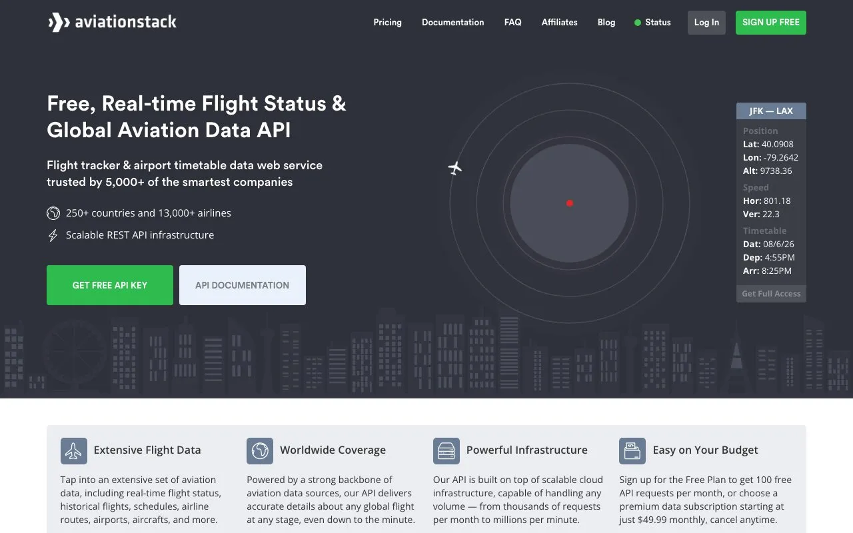Screen dimensions: 853x533
Task: Click the Flight tracker & airport timetable subheading
Action: coord(185,173)
